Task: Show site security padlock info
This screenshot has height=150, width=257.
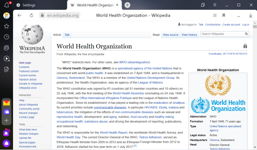Action: (42, 15)
